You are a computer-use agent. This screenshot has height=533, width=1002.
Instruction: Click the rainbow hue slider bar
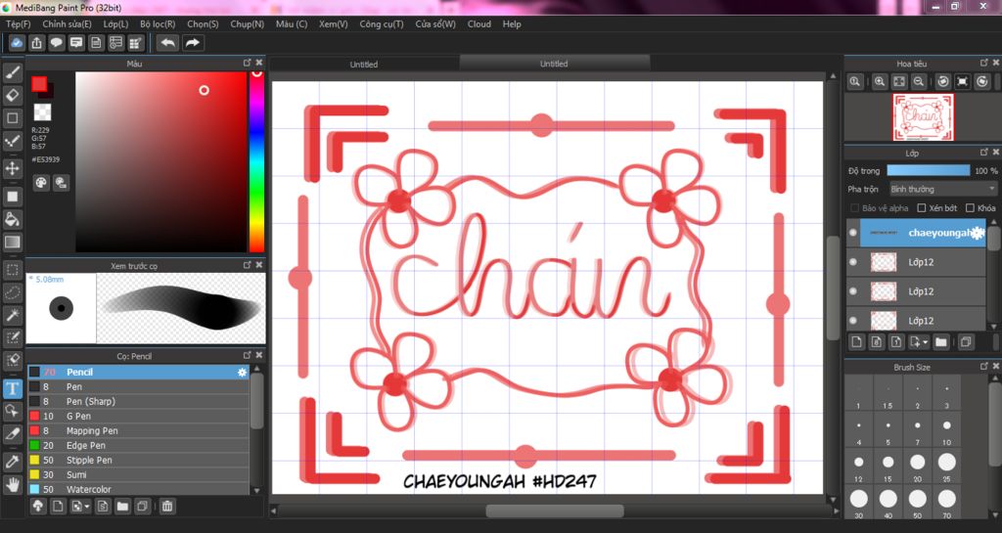click(256, 162)
